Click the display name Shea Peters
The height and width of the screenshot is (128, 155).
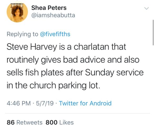(x=49, y=8)
